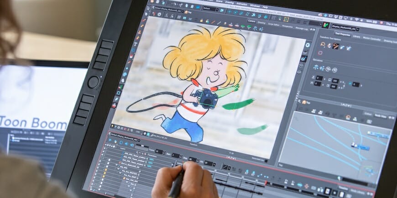Adjust the playback slider above the Timeline layers
Image resolution: width=397 pixels, height=198 pixels.
coord(142,146)
